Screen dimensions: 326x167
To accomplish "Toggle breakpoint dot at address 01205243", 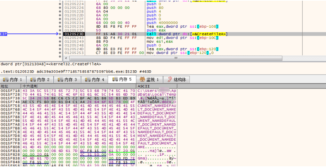I will coord(60,38).
